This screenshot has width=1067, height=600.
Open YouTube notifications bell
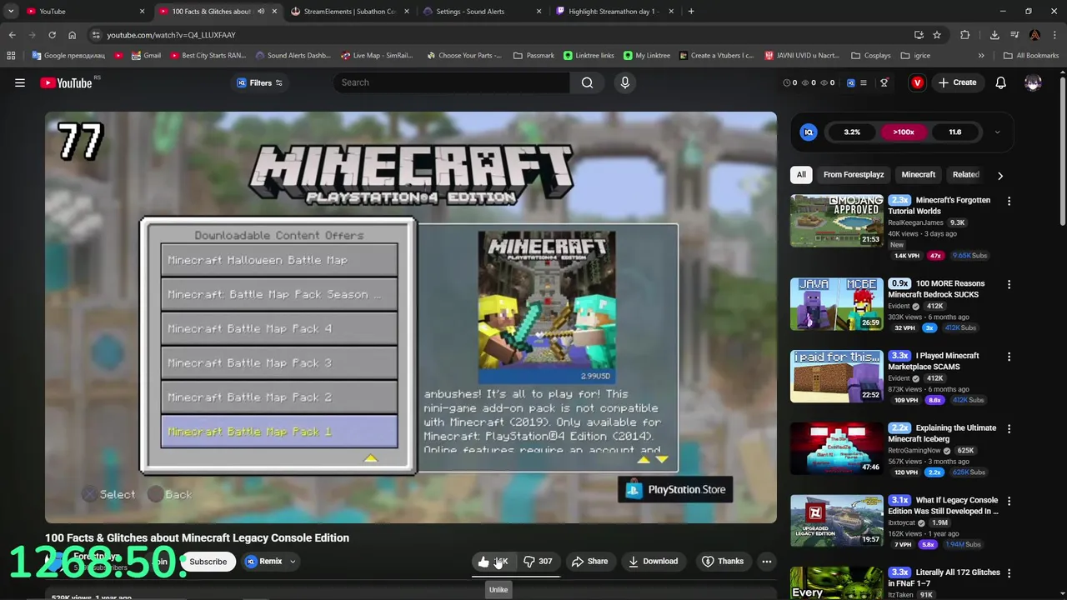point(1001,82)
